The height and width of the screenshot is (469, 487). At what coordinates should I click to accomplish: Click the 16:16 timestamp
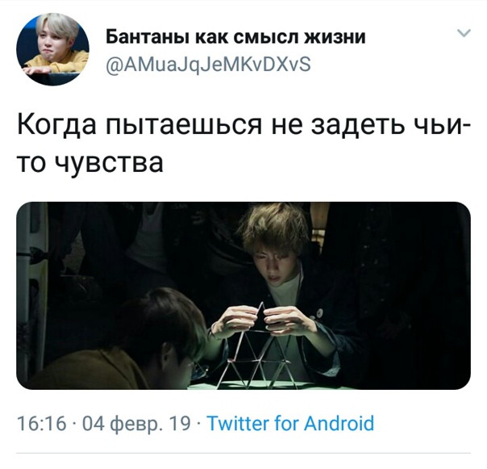coord(42,423)
